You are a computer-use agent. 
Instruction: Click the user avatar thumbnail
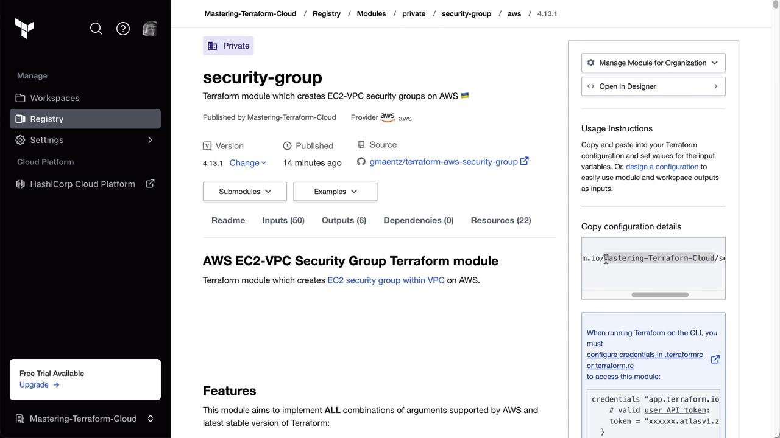point(149,29)
